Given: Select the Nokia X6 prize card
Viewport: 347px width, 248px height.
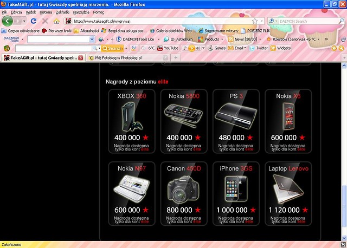Looking at the screenshot, I should [x=288, y=121].
